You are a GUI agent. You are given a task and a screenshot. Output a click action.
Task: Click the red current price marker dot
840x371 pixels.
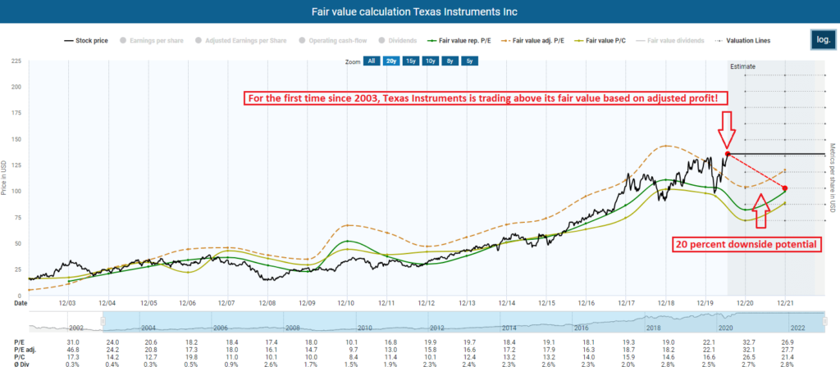(727, 154)
